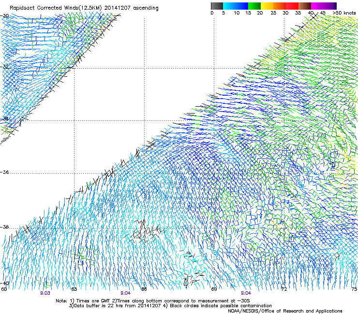Click the '69' longitude label
The image size is (358, 314).
[x=214, y=289]
